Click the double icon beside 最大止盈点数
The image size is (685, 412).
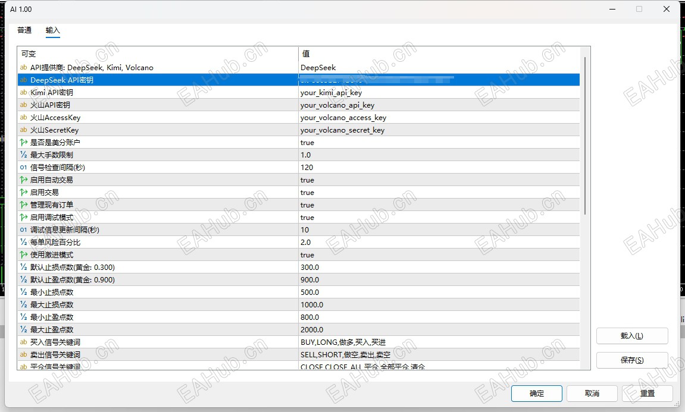coord(24,329)
